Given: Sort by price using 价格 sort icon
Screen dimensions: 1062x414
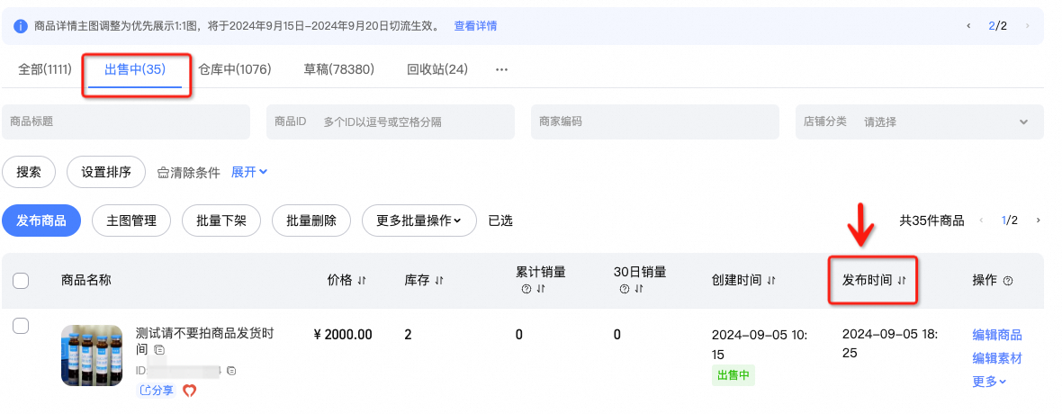Looking at the screenshot, I should point(362,281).
